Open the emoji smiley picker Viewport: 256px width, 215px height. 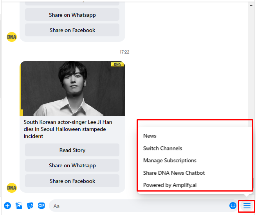point(233,206)
